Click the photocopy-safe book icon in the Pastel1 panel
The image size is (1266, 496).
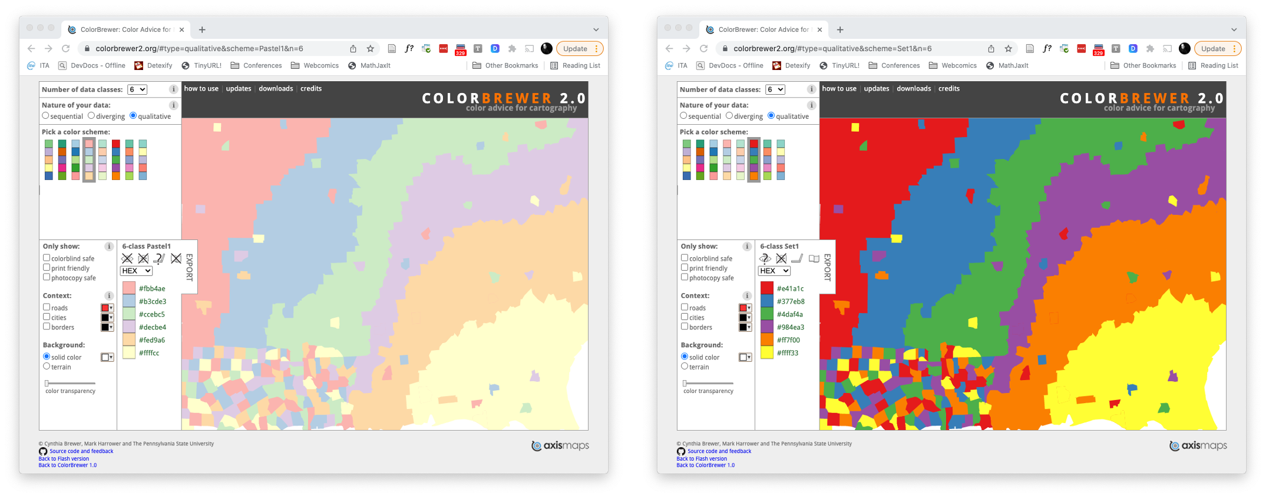point(176,258)
